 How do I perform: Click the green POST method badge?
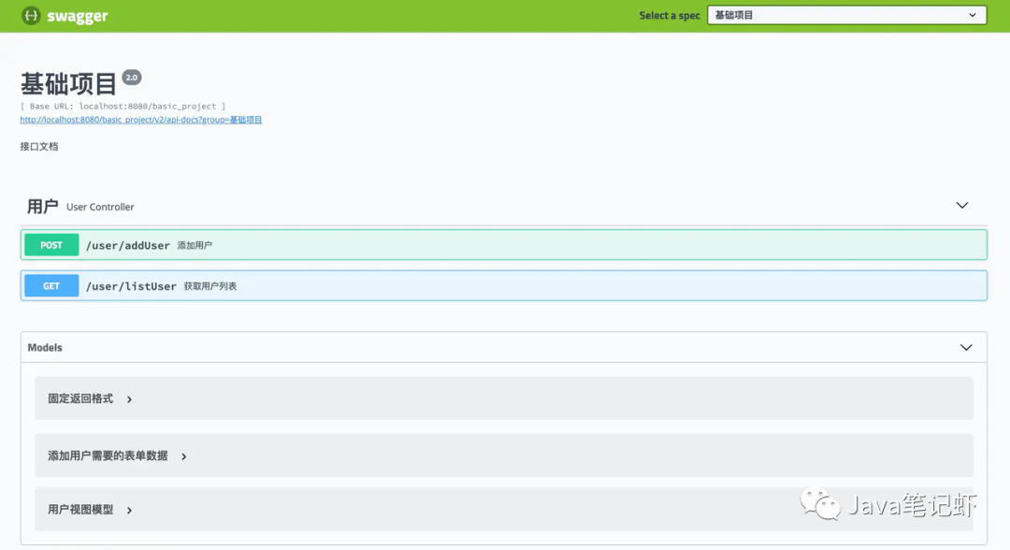51,245
